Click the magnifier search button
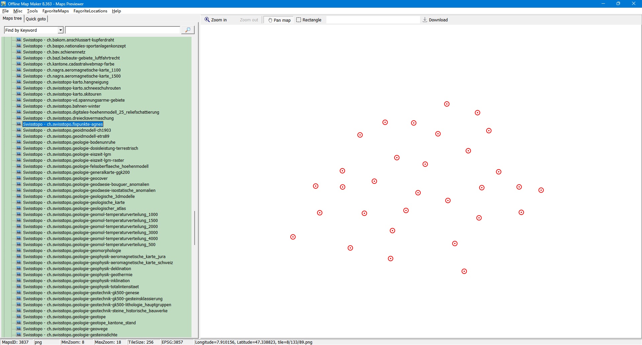Viewport: 642px width, 345px height. click(x=188, y=30)
